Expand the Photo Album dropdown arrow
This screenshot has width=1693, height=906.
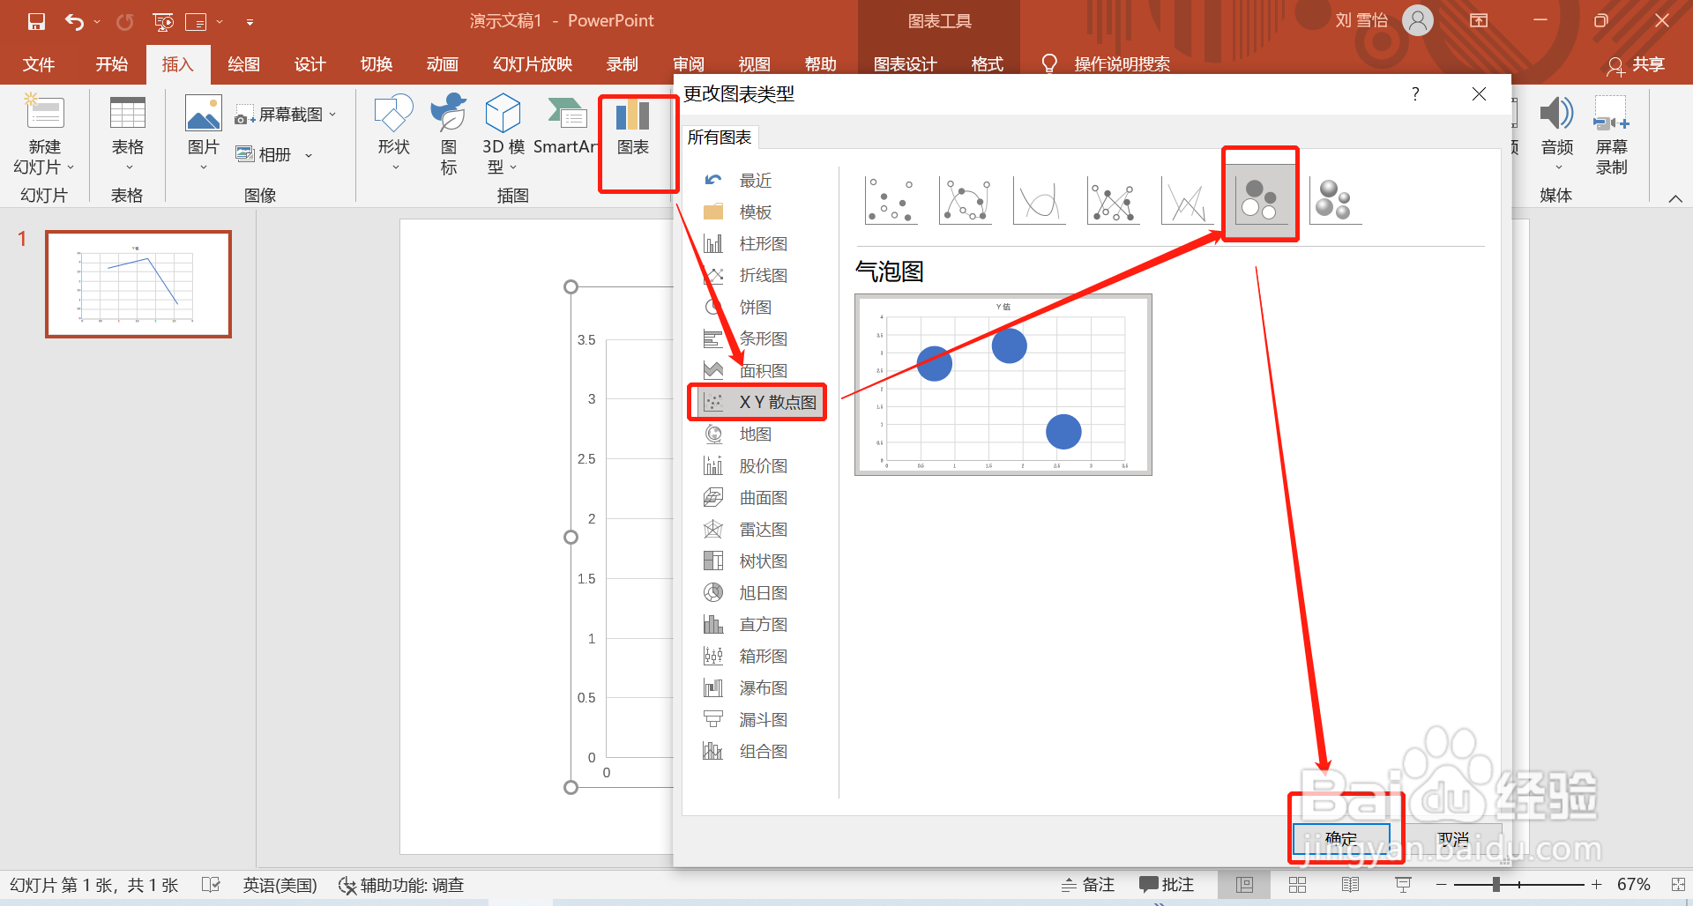click(x=309, y=155)
